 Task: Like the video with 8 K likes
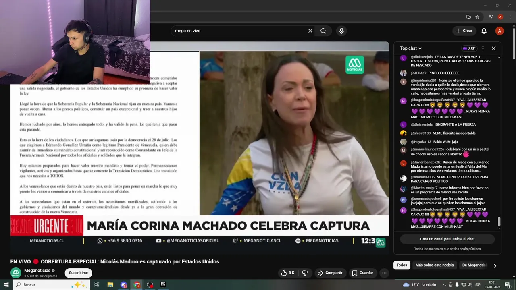point(288,273)
